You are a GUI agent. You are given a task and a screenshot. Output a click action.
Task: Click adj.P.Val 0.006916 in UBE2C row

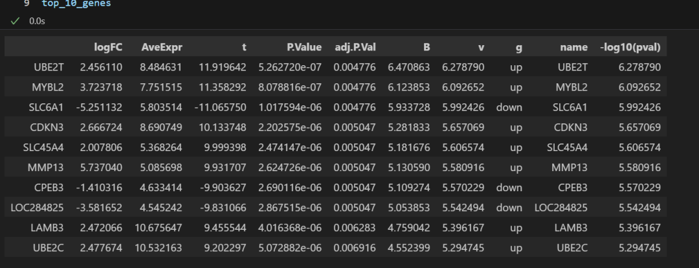click(355, 247)
